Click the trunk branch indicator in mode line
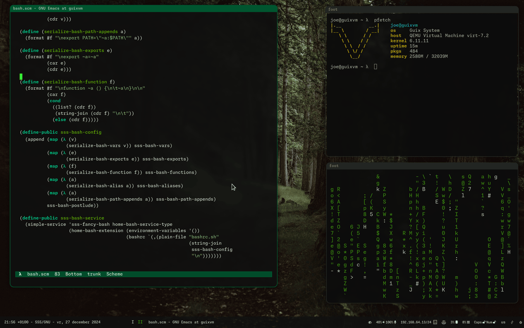This screenshot has height=328, width=524. [x=94, y=274]
